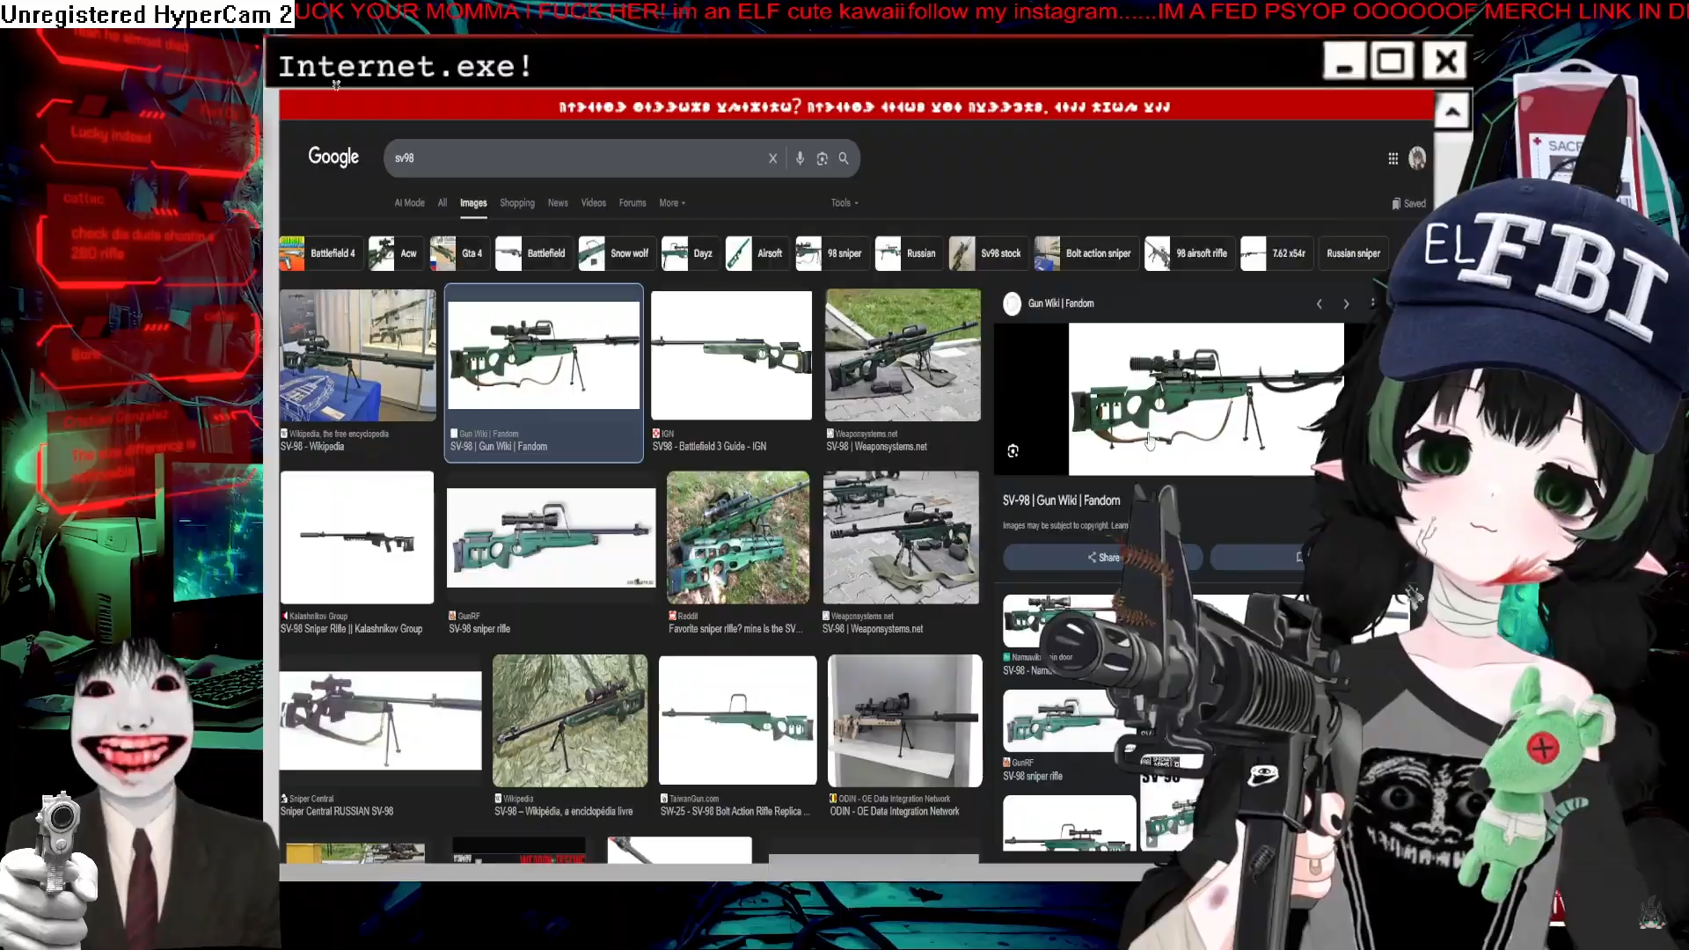This screenshot has width=1689, height=950.
Task: Open Google Lens image search
Action: pos(822,158)
